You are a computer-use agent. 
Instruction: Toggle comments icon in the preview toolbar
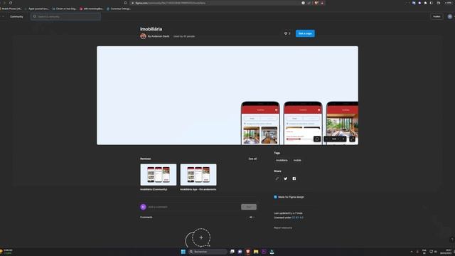(x=317, y=139)
